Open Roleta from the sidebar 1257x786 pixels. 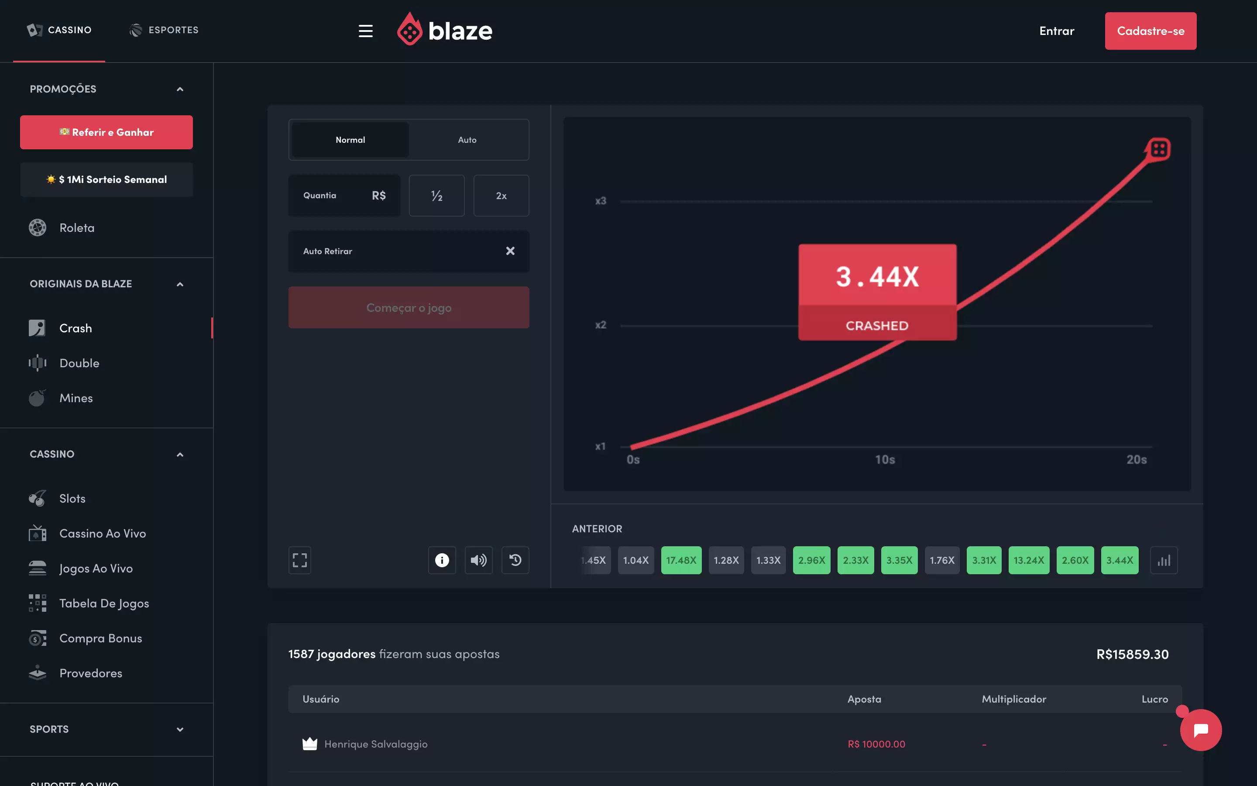click(x=77, y=228)
